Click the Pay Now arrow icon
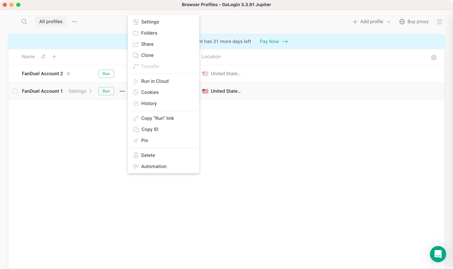This screenshot has width=453, height=269. coord(285,41)
